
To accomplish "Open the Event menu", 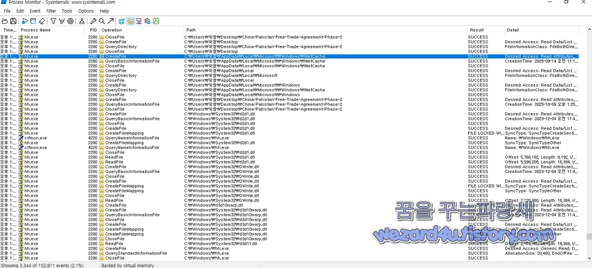I will click(x=35, y=11).
